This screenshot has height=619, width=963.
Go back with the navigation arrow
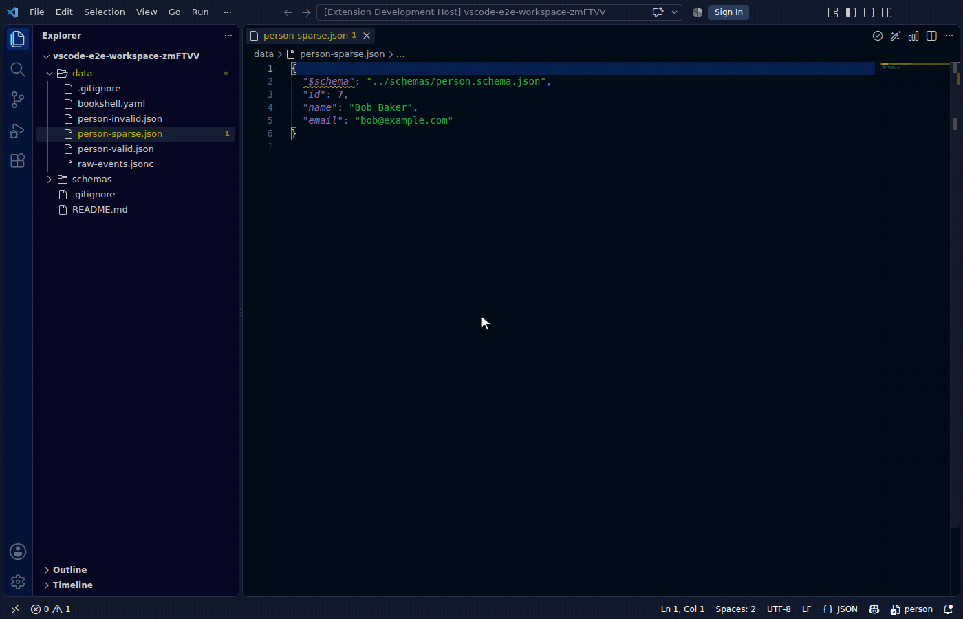pyautogui.click(x=288, y=12)
